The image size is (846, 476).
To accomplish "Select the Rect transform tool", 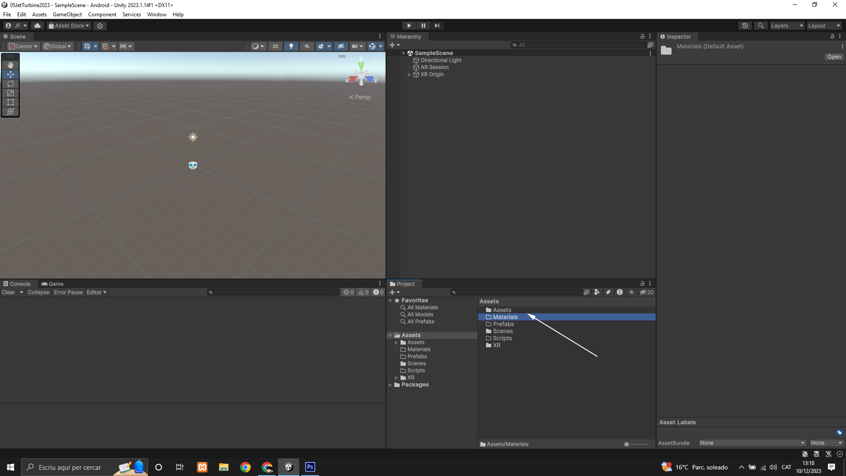I will 11,102.
